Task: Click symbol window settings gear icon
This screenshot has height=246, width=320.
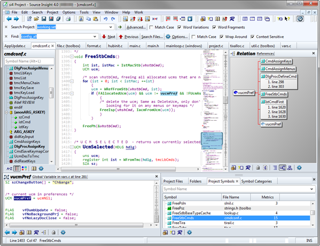Action: coord(41,169)
